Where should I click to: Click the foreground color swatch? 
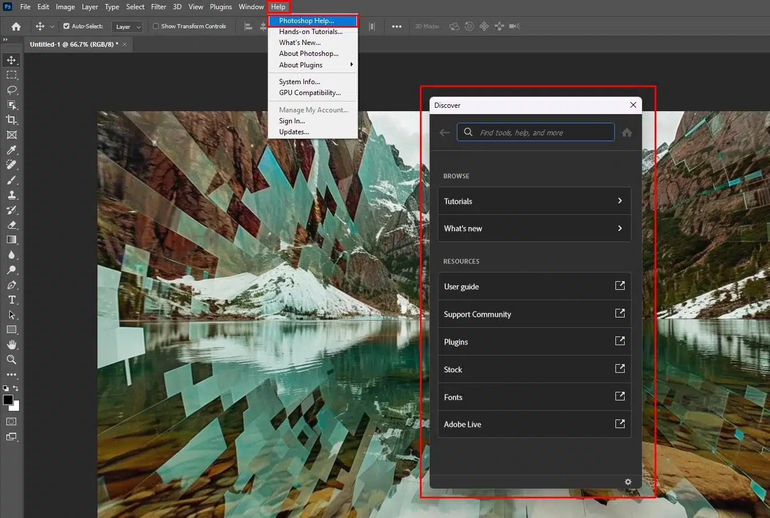point(7,400)
